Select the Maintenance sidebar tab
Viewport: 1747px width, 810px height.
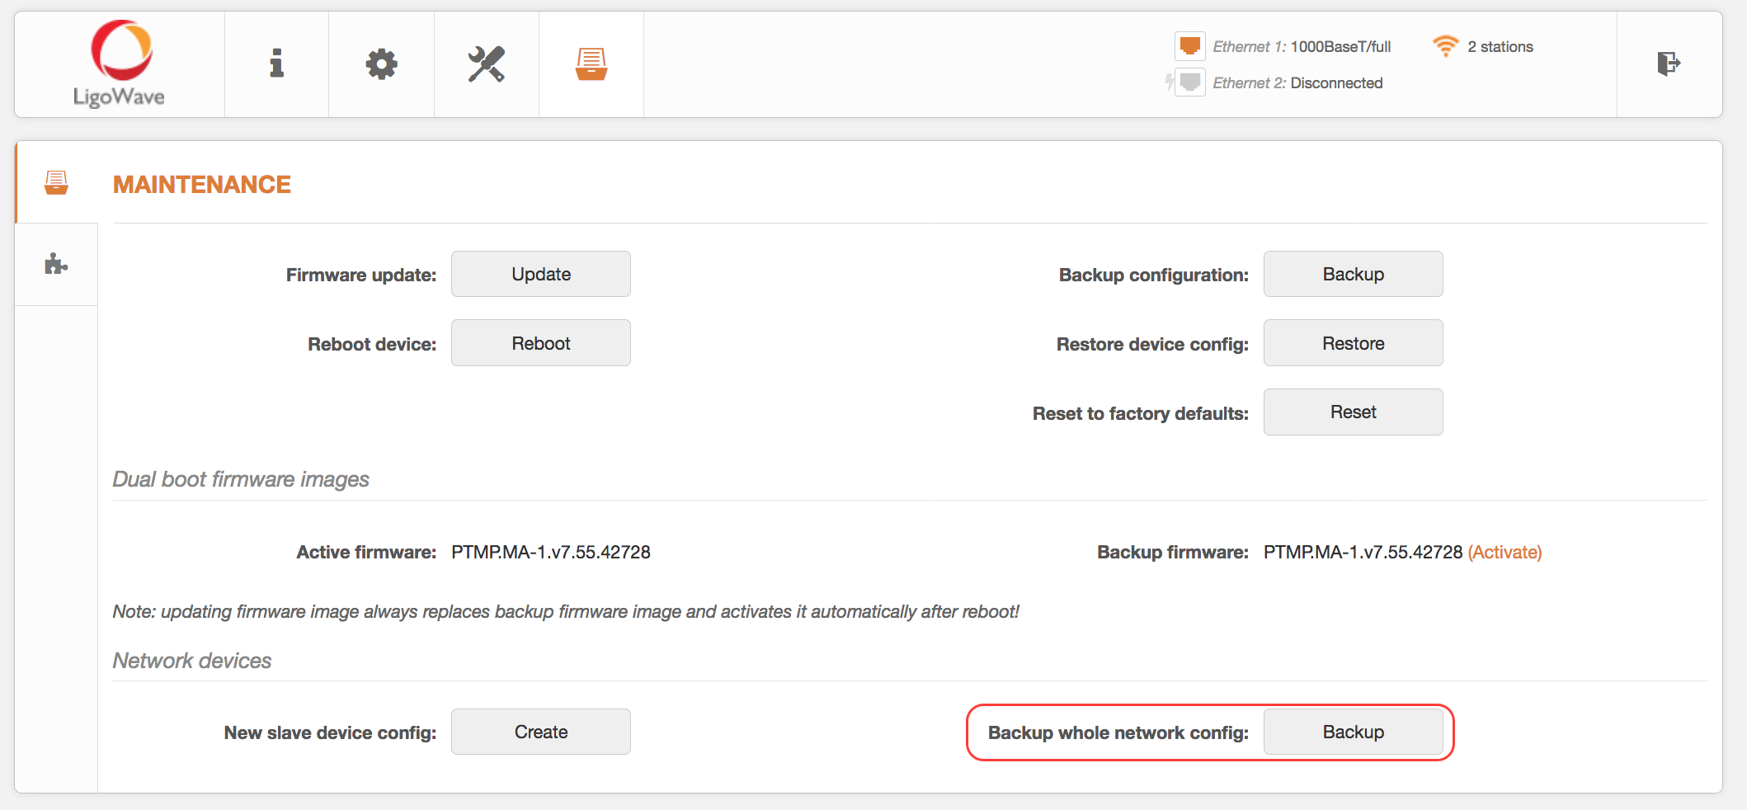pyautogui.click(x=54, y=183)
